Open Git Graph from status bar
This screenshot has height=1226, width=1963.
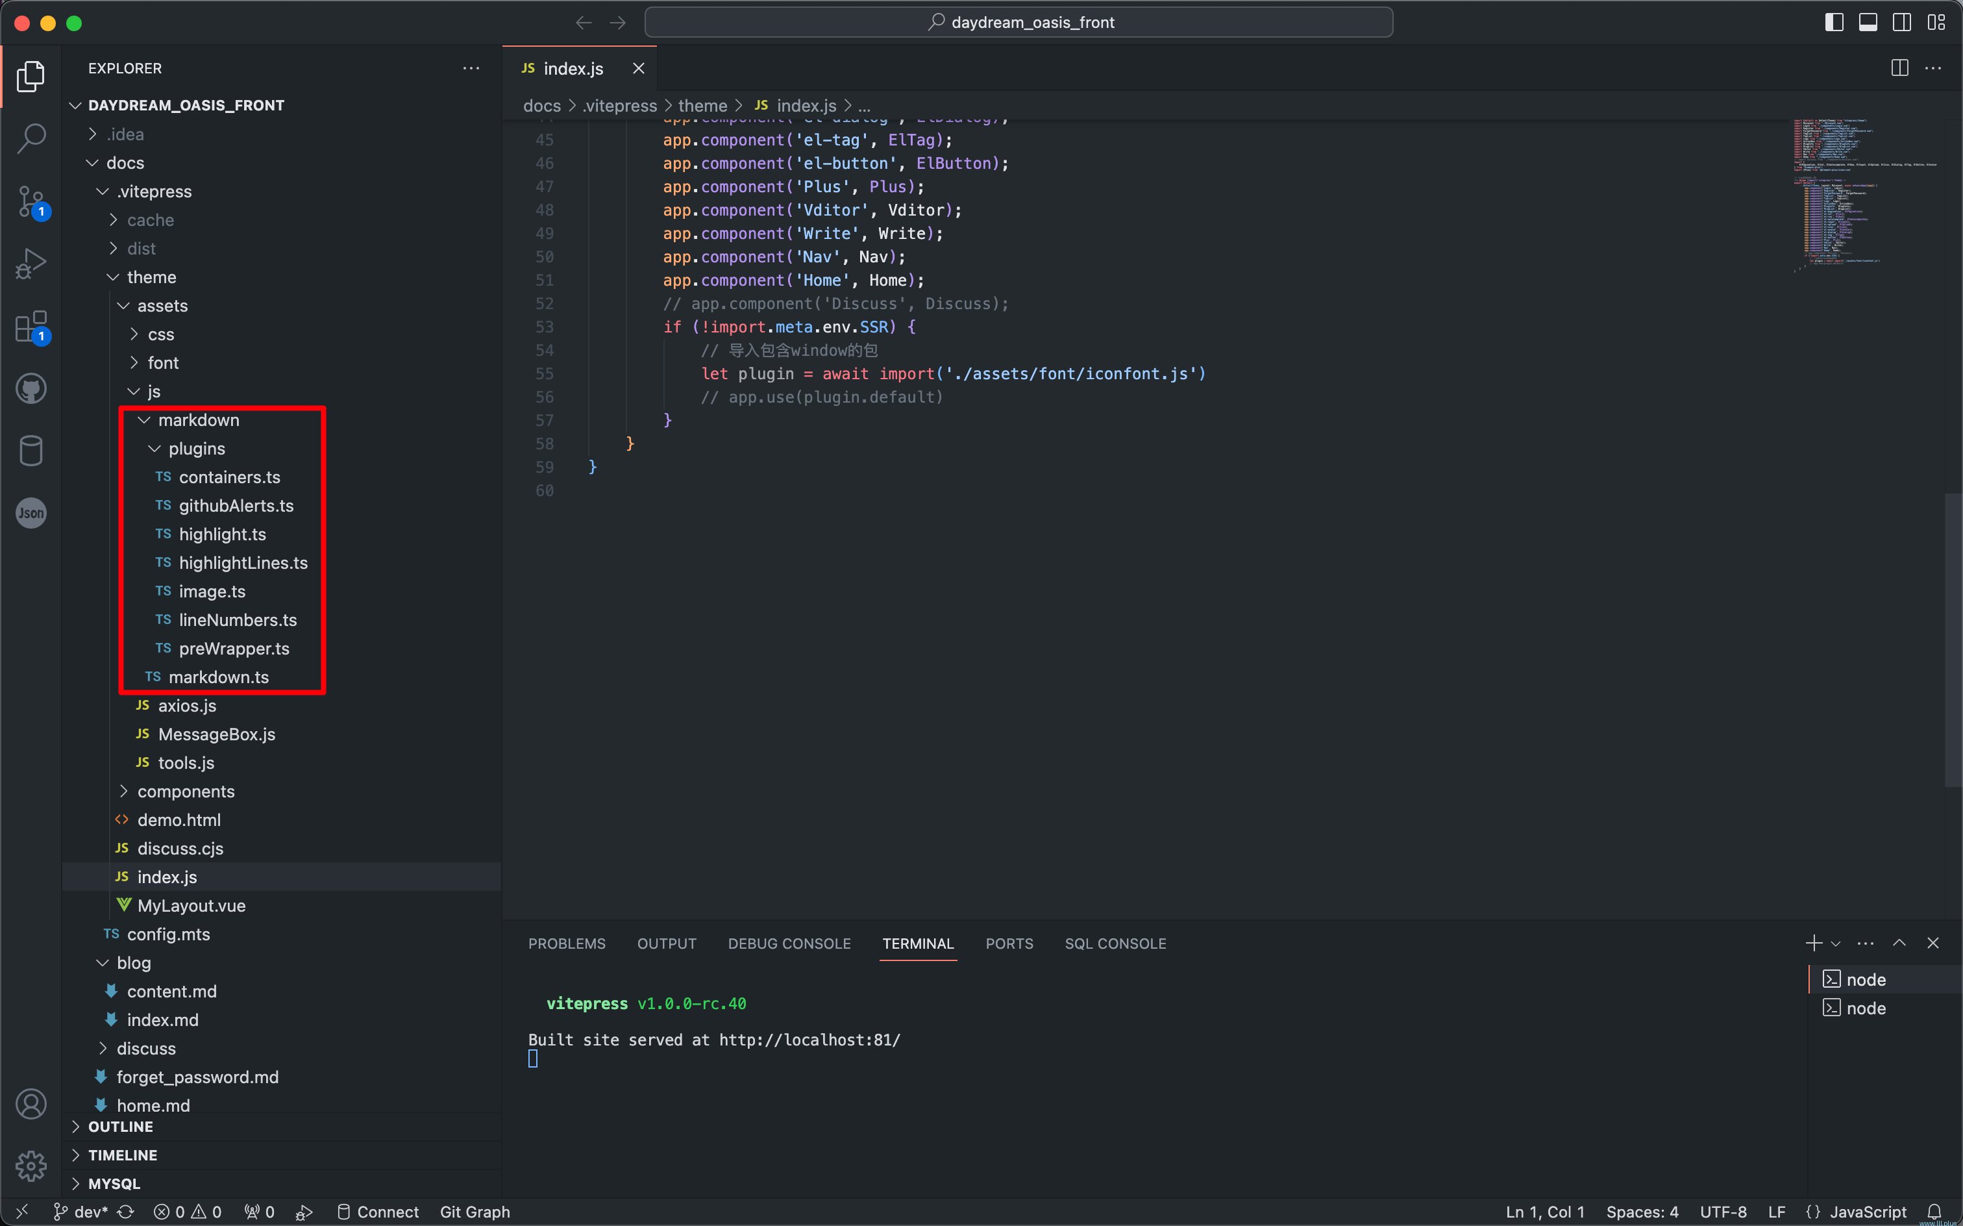[x=475, y=1212]
